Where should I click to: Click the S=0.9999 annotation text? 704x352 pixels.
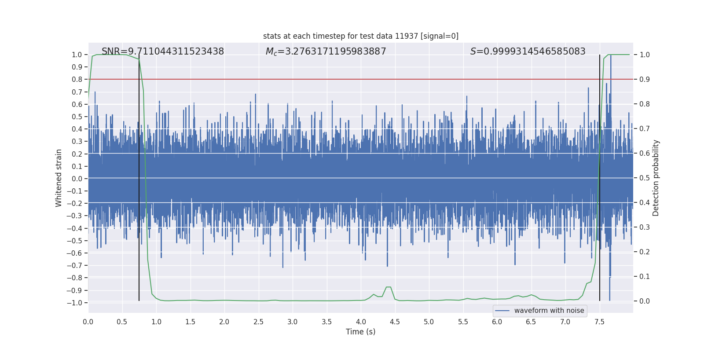coord(528,51)
